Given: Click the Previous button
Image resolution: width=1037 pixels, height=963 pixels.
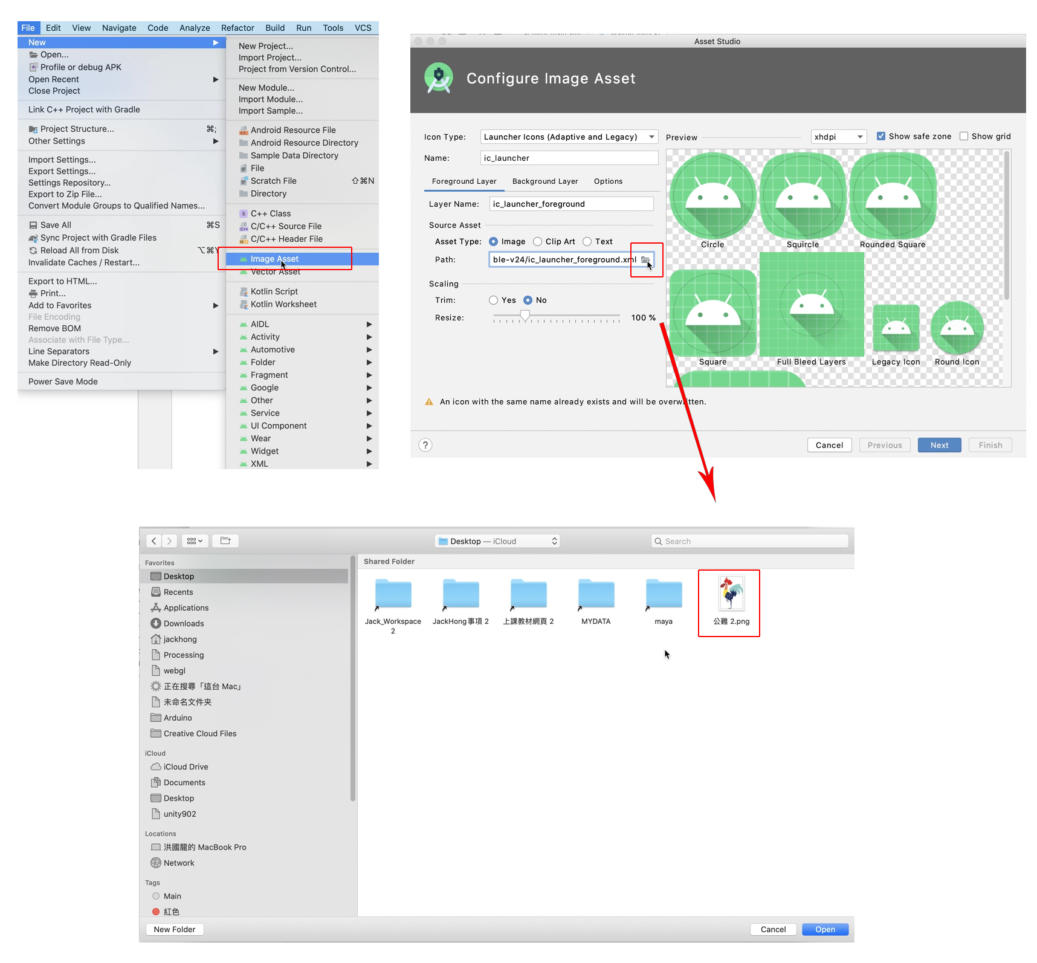Looking at the screenshot, I should coord(885,445).
